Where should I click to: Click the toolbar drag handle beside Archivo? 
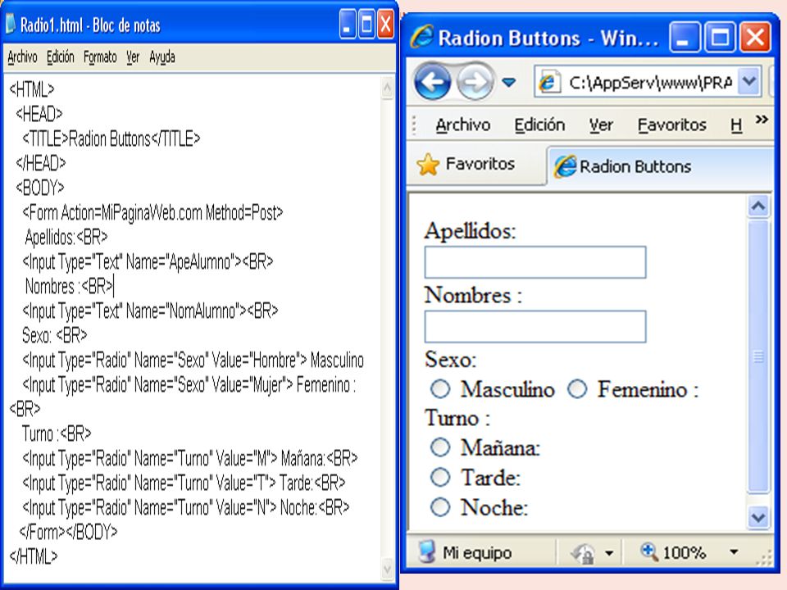click(x=414, y=125)
